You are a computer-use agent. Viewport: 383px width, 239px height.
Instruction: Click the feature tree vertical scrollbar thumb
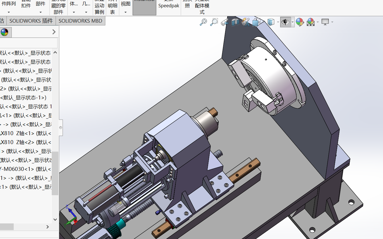pos(55,173)
